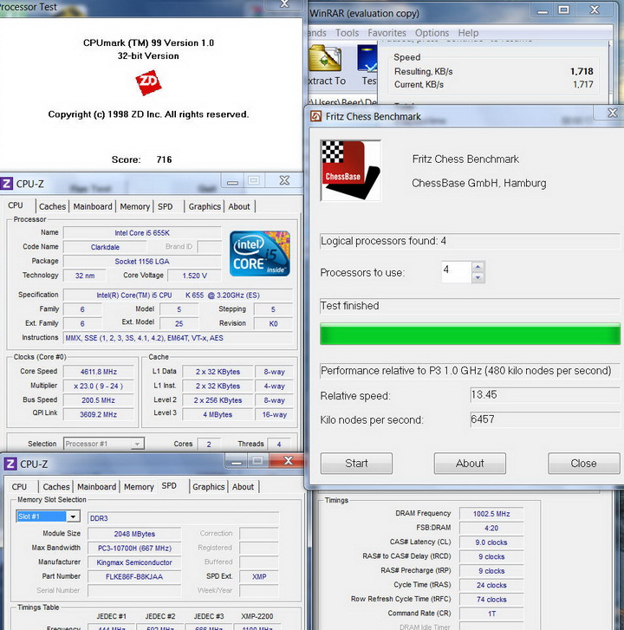The height and width of the screenshot is (630, 624).
Task: Click the FSB:DRAM value 4:20
Action: (491, 528)
